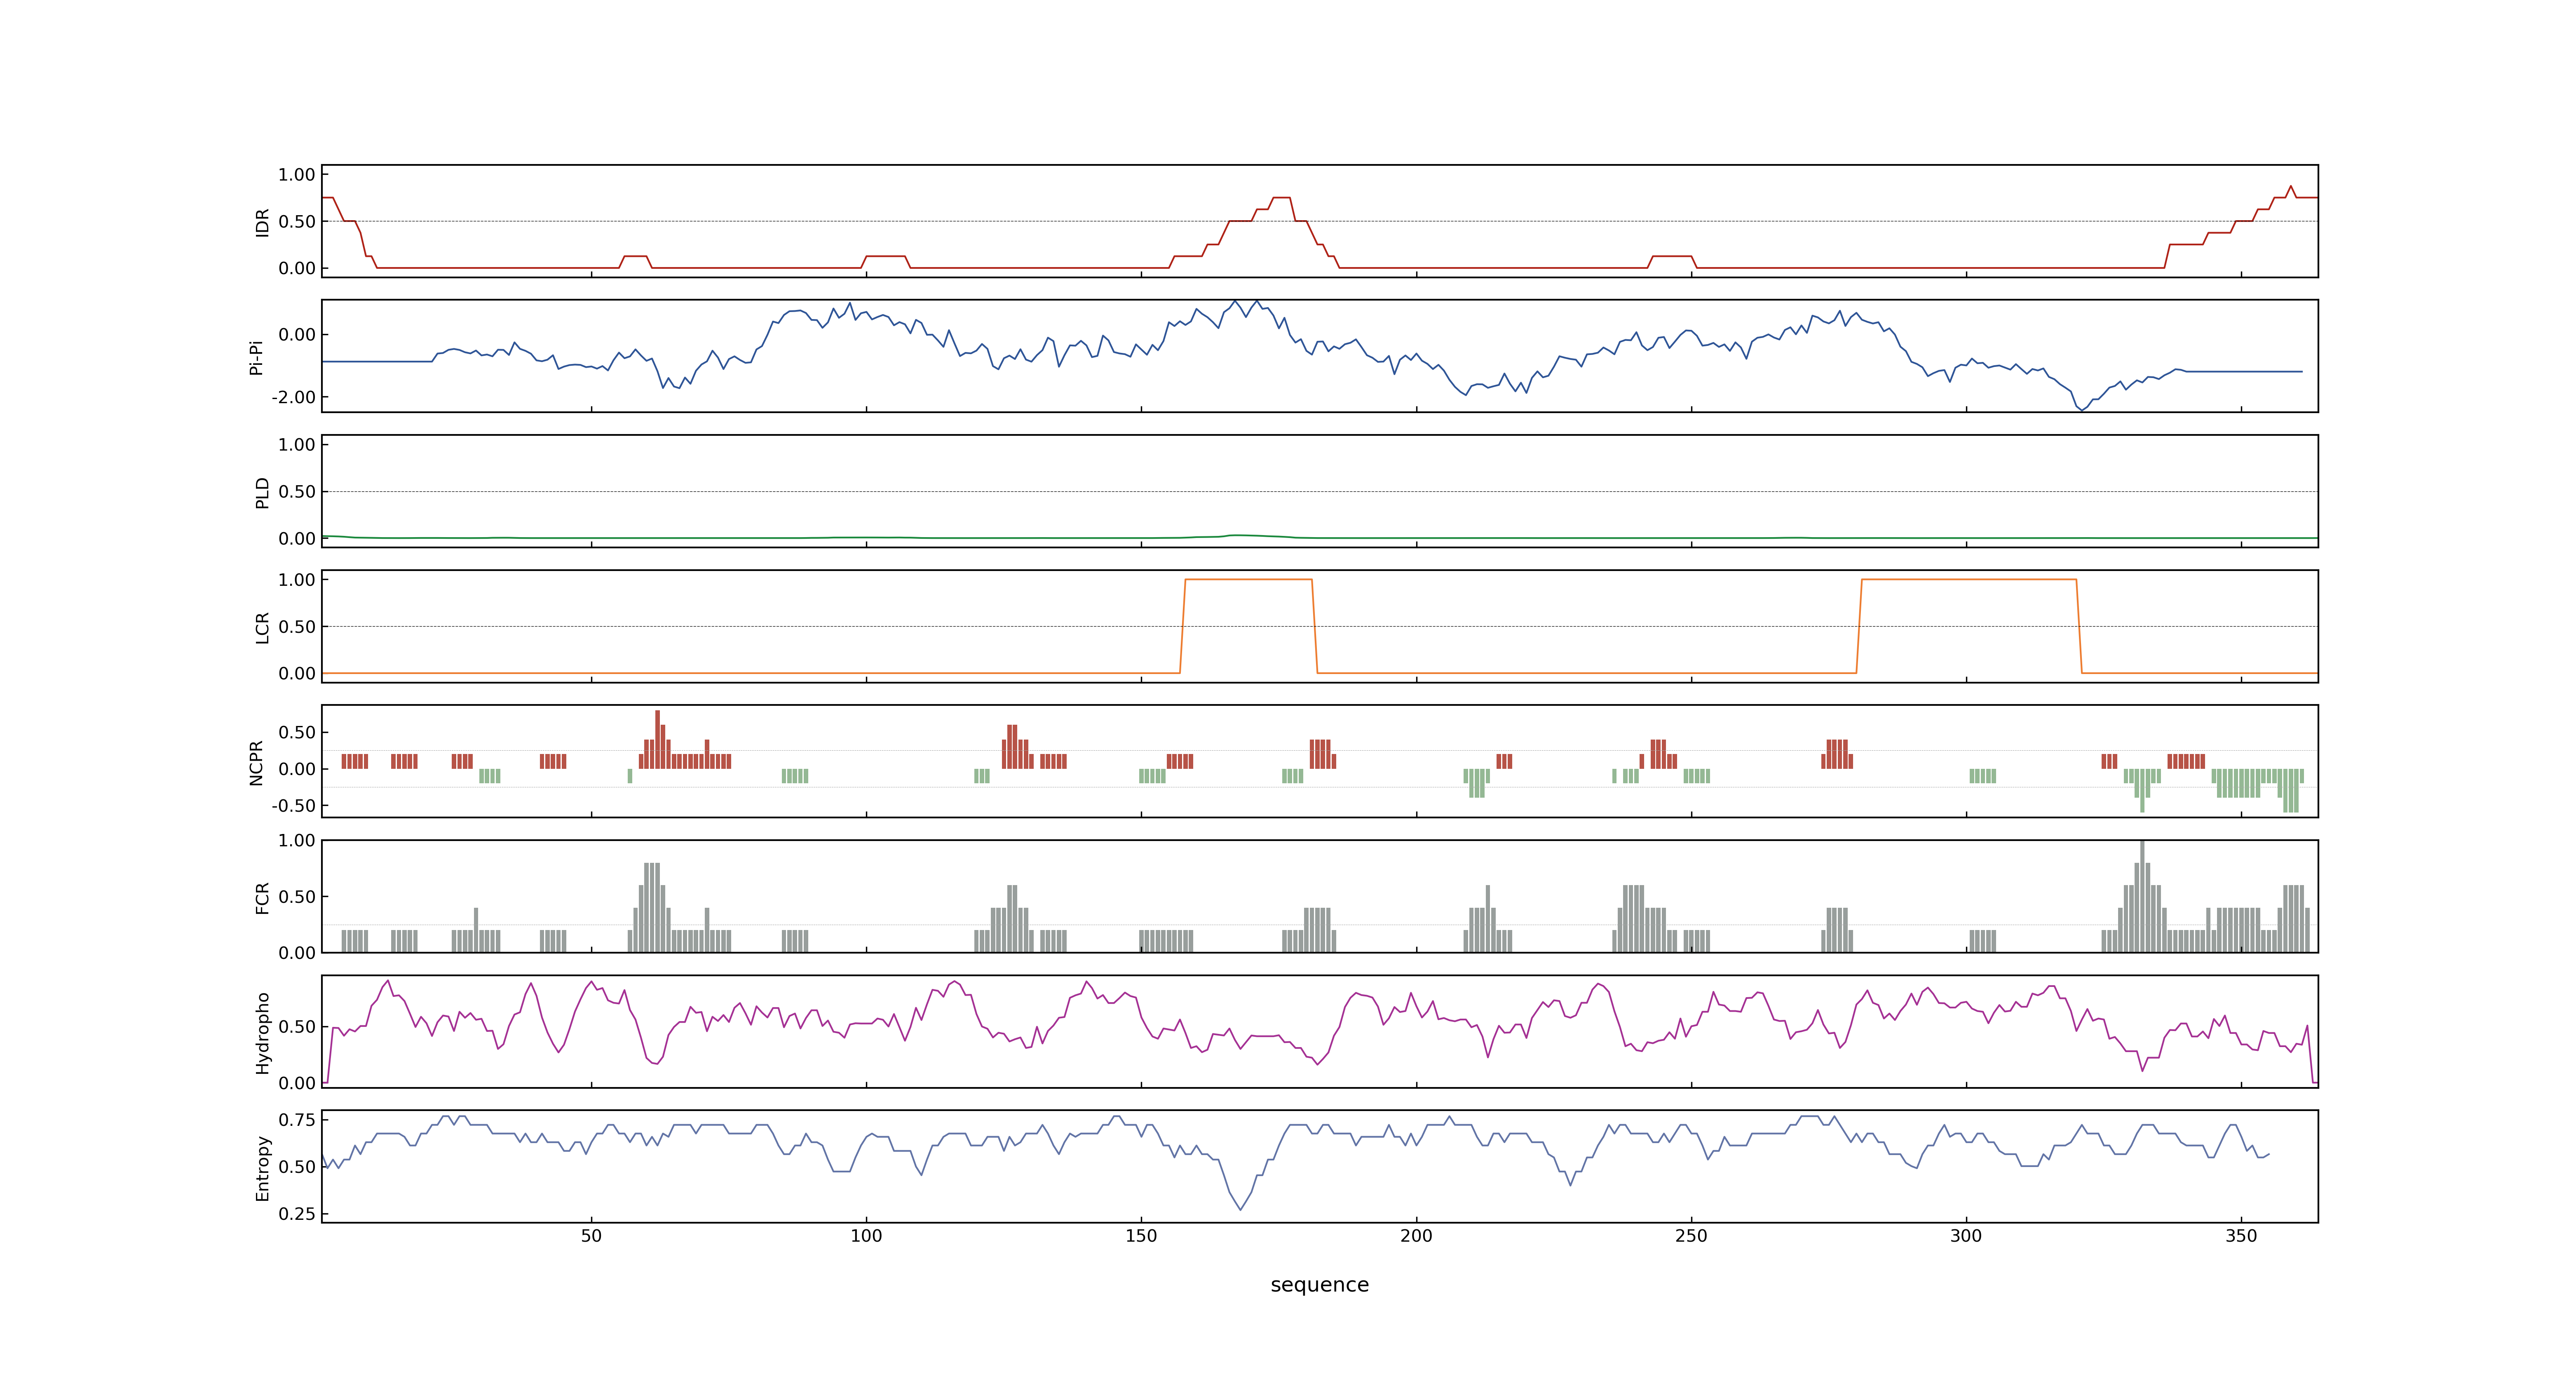The image size is (2576, 1374).
Task: Click the x-axis tick label 150
Action: (1141, 1236)
